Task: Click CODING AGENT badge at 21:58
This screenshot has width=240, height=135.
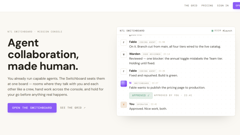Action: 148,42
